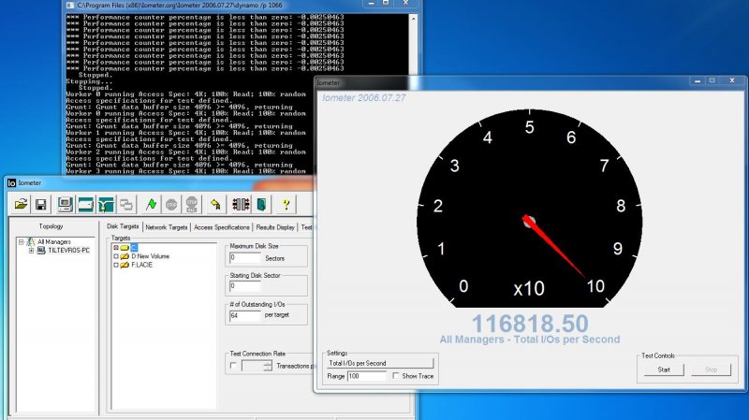Check the D: New Volume target
Screen dimensions: 749x420
coord(116,256)
